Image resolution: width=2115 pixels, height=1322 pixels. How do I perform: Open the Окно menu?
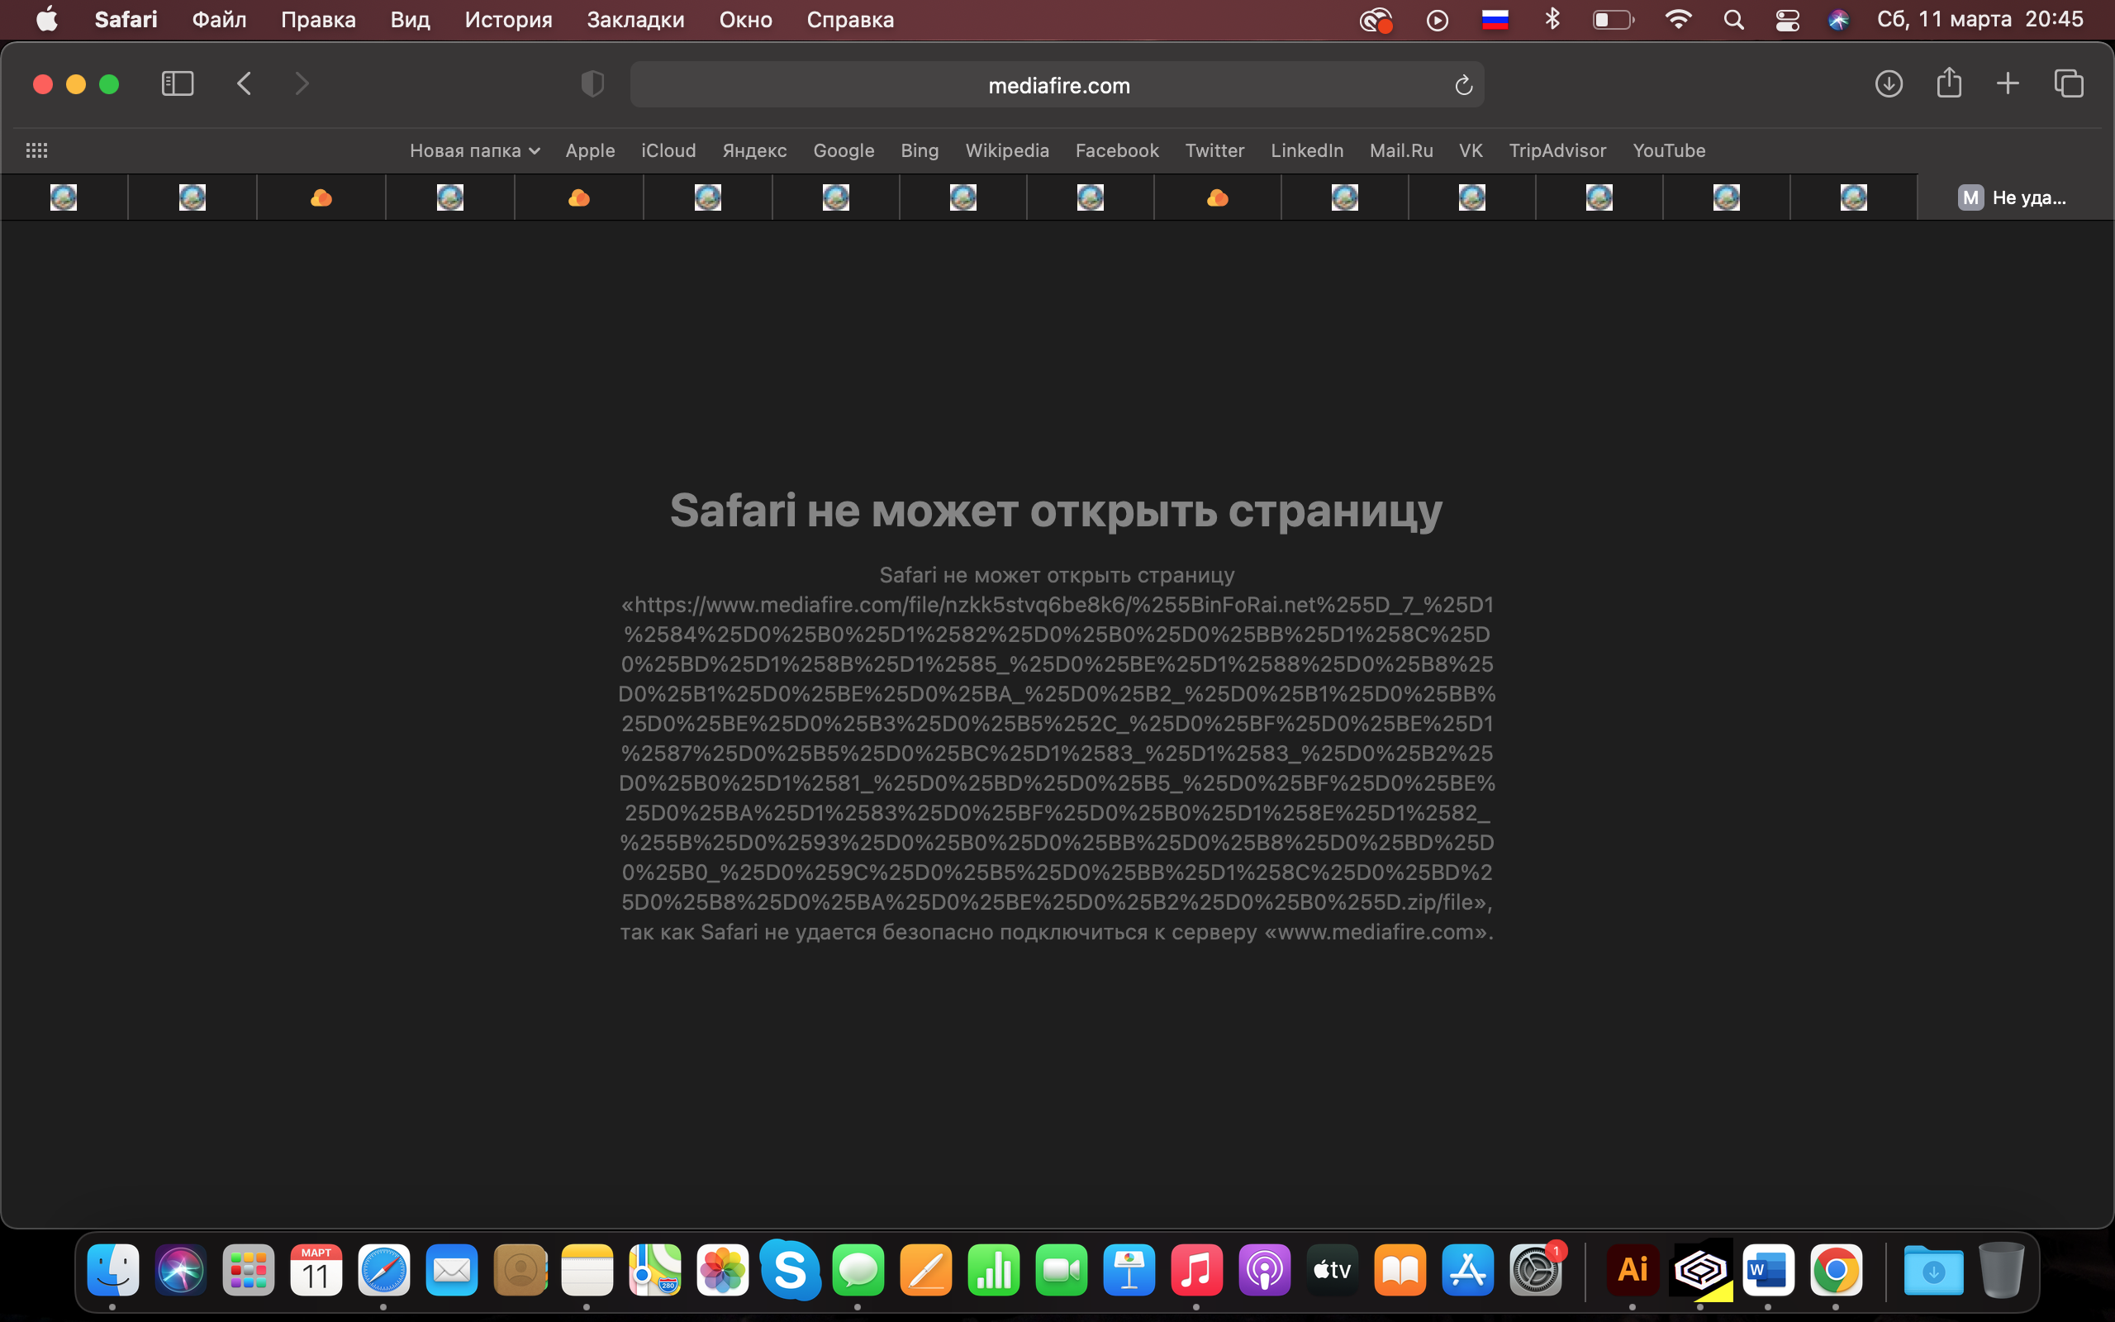[745, 19]
